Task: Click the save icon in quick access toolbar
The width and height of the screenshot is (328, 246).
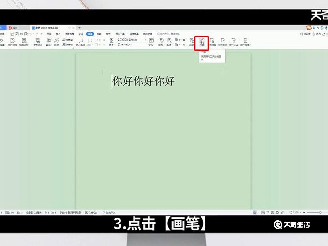Action: pyautogui.click(x=12, y=34)
